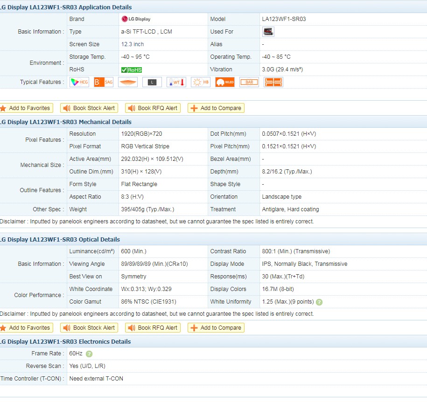This screenshot has width=427, height=402.
Task: Select the storage temp value -40 ~ 95 °C
Action: pyautogui.click(x=135, y=57)
